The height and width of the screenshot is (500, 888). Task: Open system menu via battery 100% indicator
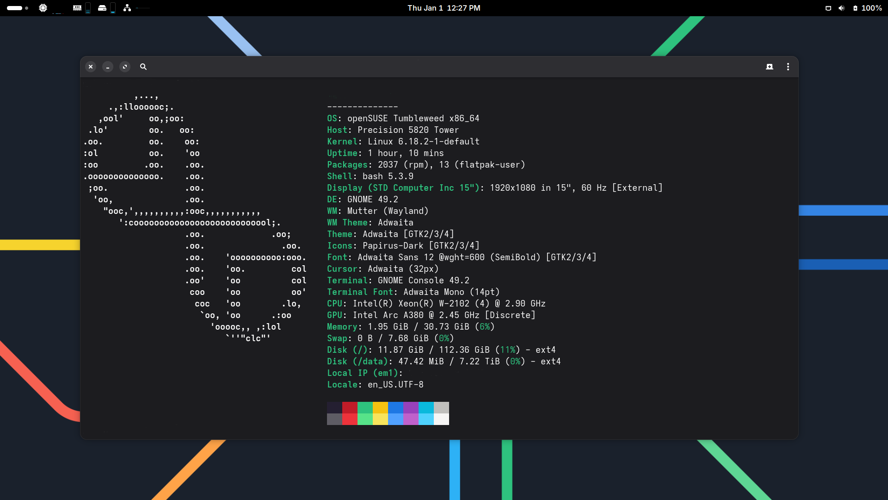click(x=867, y=8)
